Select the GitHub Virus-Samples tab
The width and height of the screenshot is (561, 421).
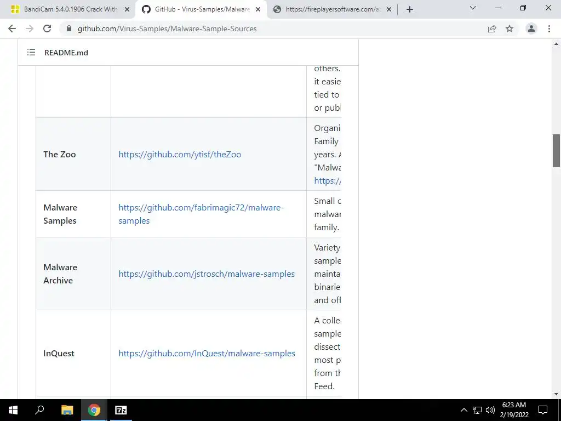[x=201, y=9]
